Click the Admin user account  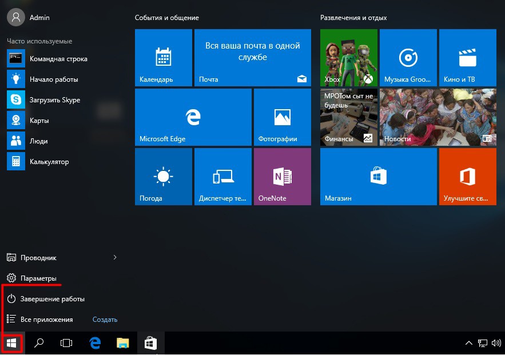tap(29, 17)
